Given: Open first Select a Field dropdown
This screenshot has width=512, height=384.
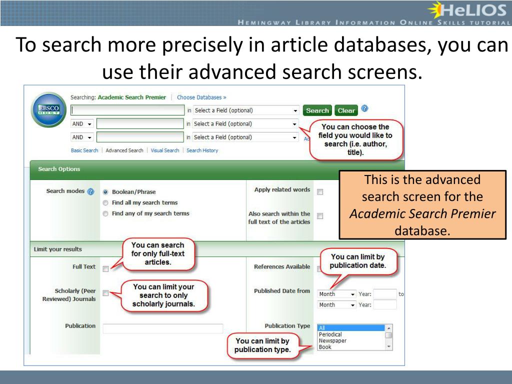Looking at the screenshot, I should [246, 110].
